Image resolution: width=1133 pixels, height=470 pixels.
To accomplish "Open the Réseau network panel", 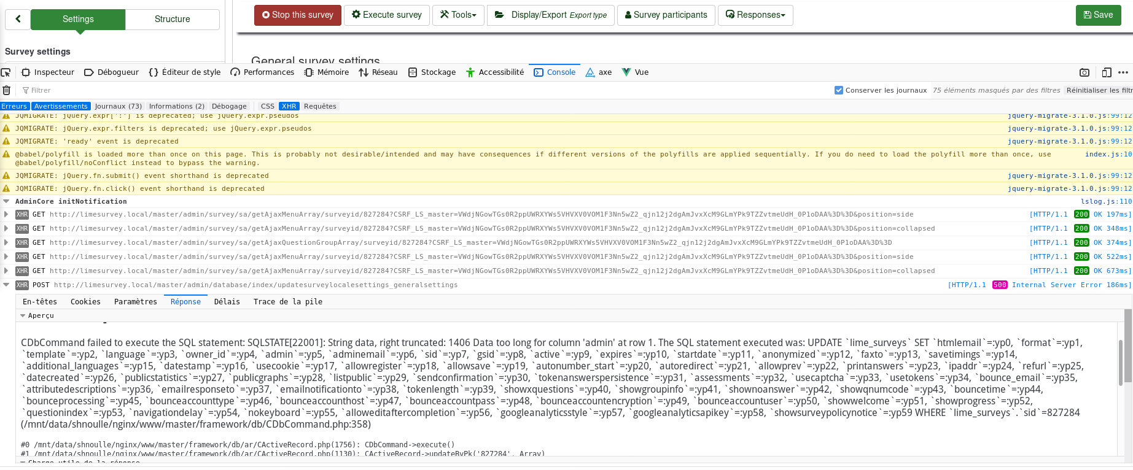I will click(x=378, y=72).
